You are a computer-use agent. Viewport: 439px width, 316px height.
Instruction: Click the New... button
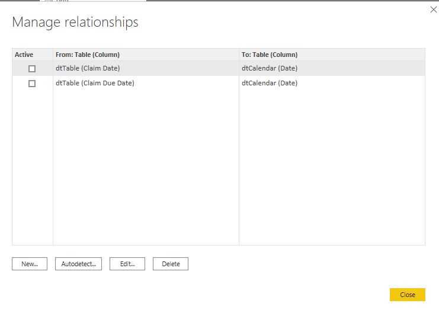click(x=30, y=264)
